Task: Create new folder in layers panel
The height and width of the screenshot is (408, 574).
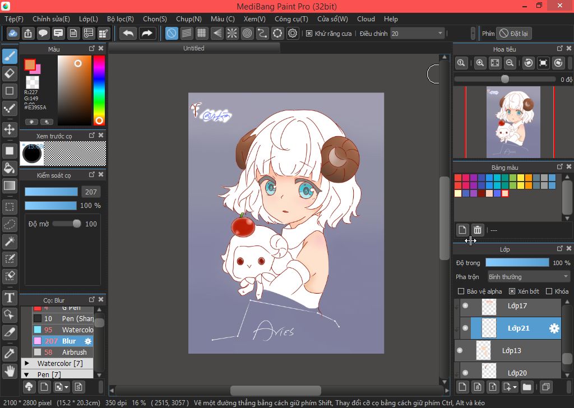Action: pyautogui.click(x=527, y=387)
